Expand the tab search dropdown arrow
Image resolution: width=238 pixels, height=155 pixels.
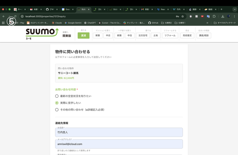tap(234, 9)
